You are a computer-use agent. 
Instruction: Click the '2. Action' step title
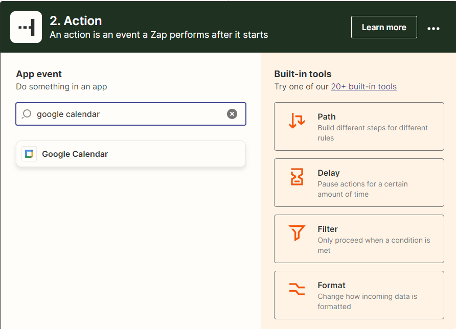(x=76, y=21)
